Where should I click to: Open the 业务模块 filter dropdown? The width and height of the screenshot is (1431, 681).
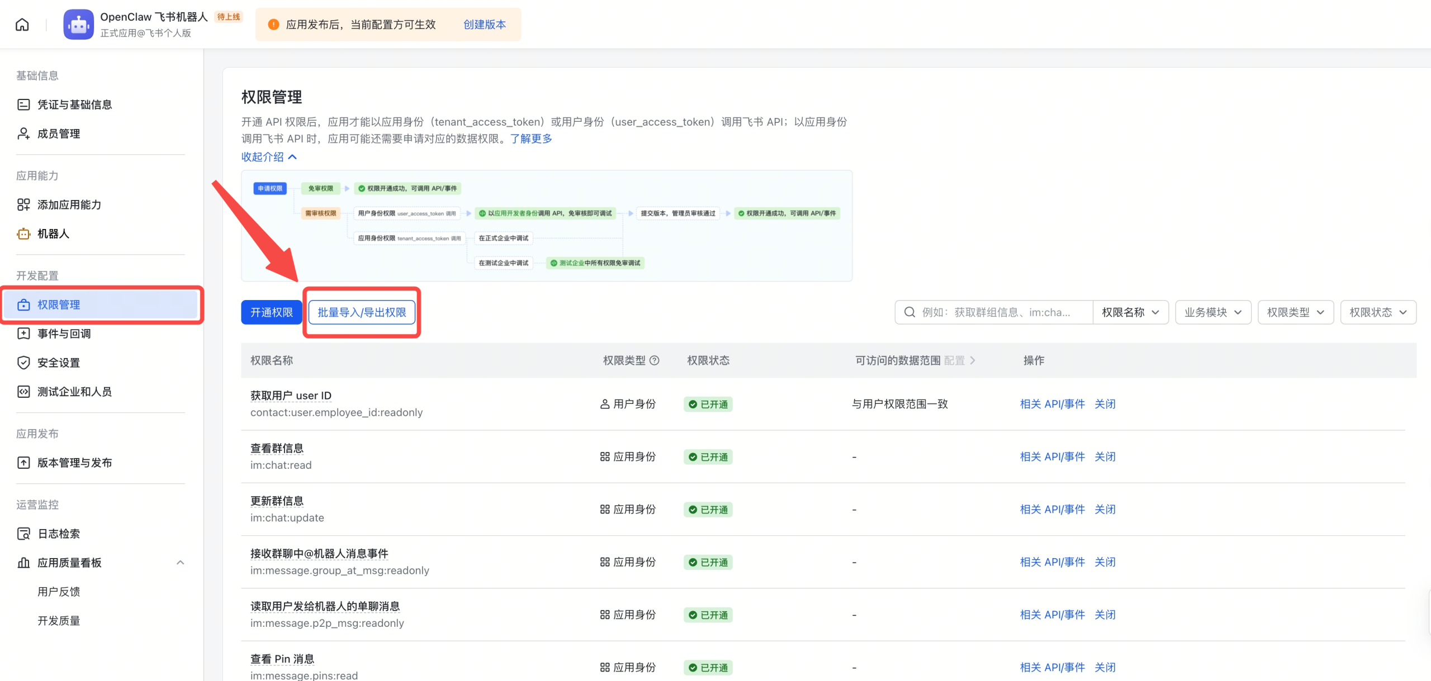click(1212, 312)
